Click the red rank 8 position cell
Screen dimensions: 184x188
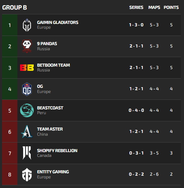[x=10, y=175]
